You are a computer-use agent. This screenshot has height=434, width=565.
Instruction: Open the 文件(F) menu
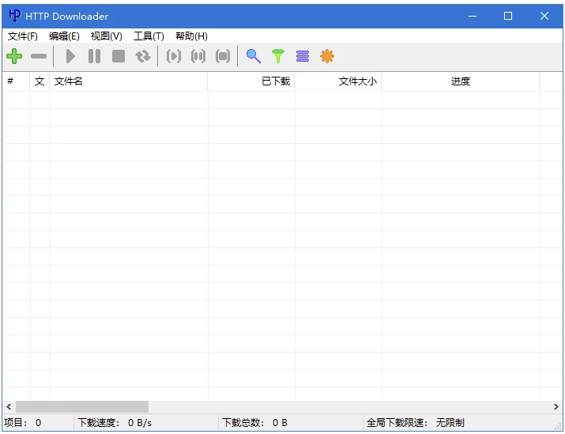click(23, 36)
